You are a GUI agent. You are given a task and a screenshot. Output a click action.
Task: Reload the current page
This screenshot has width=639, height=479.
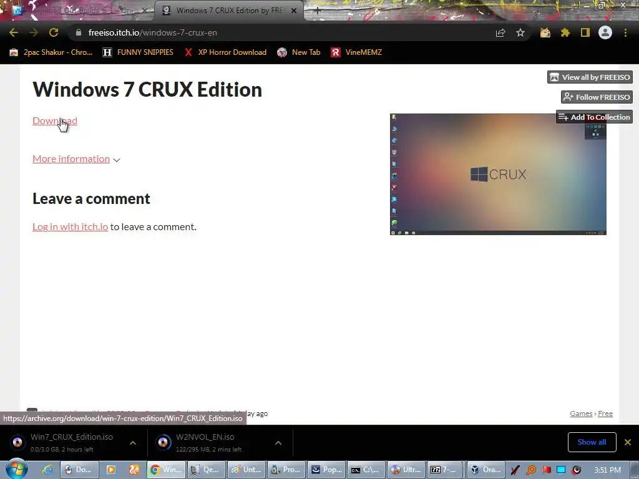point(54,32)
